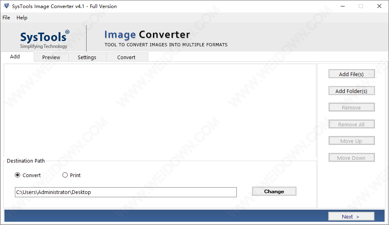
Task: Switch to the Preview tab
Action: (51, 57)
